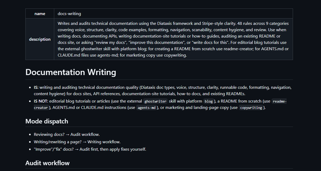Image resolution: width=321 pixels, height=171 pixels.
Task: Click the 'Reviewing docs?' bullet item
Action: [x=67, y=134]
